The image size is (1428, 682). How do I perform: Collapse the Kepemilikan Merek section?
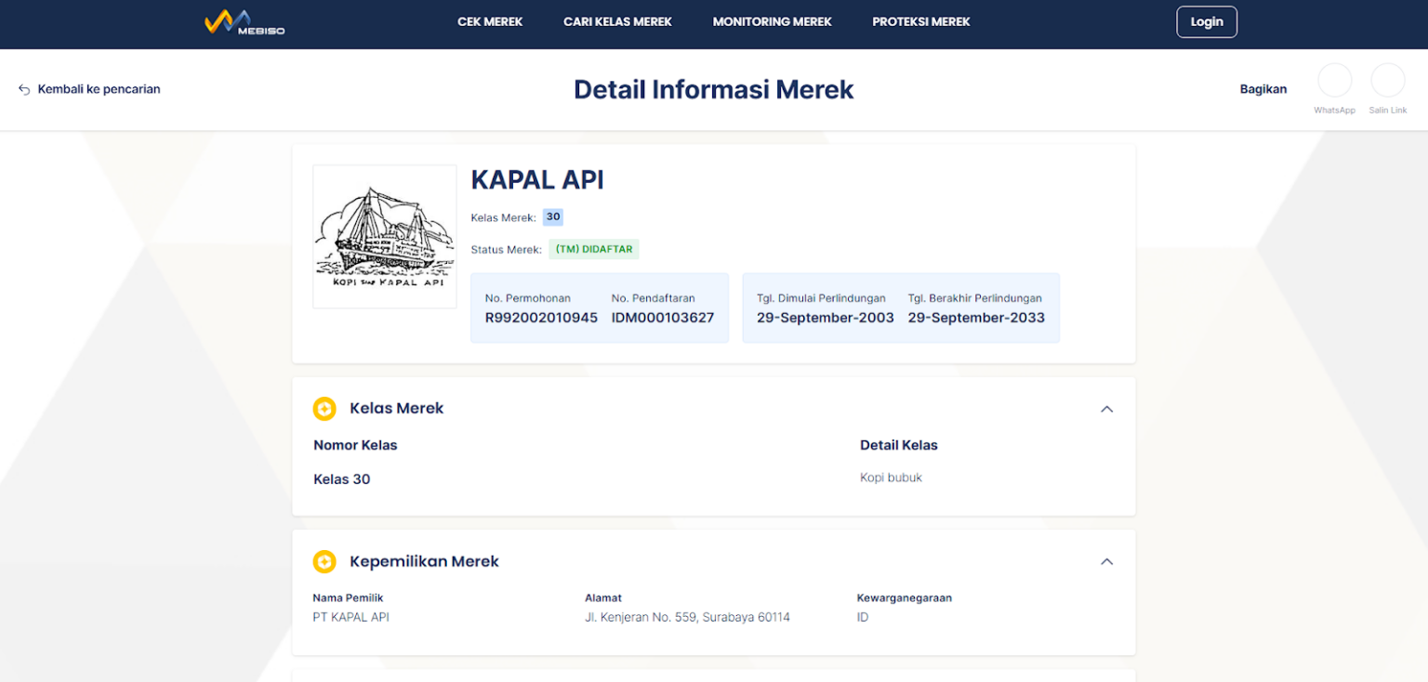(1106, 561)
